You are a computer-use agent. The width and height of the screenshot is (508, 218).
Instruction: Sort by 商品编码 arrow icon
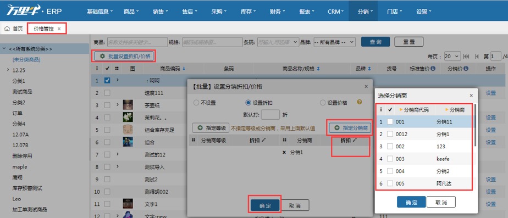(184, 69)
